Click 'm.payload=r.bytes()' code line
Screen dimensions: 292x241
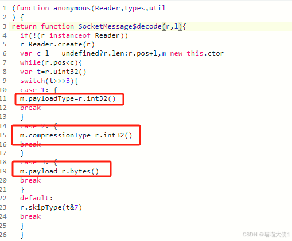pos(59,171)
